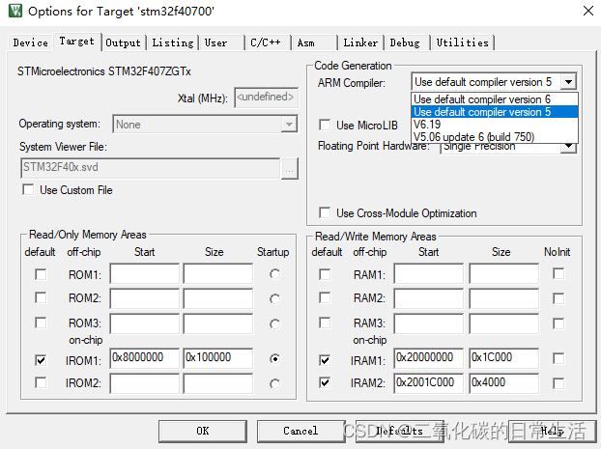This screenshot has height=449, width=601.
Task: Expand the Floating Point Hardware dropdown
Action: [x=569, y=146]
